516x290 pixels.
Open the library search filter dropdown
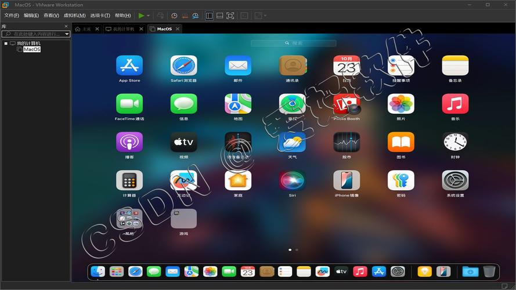coord(67,34)
